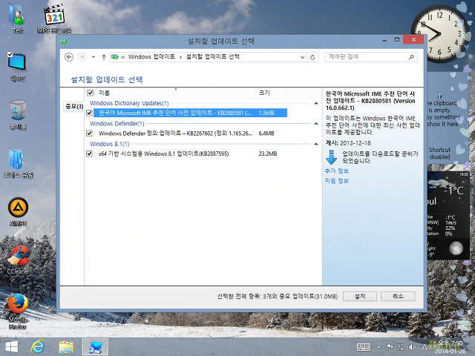Click the breadcrumb chevron before Windows 업데이트
The image size is (475, 356).
click(123, 57)
